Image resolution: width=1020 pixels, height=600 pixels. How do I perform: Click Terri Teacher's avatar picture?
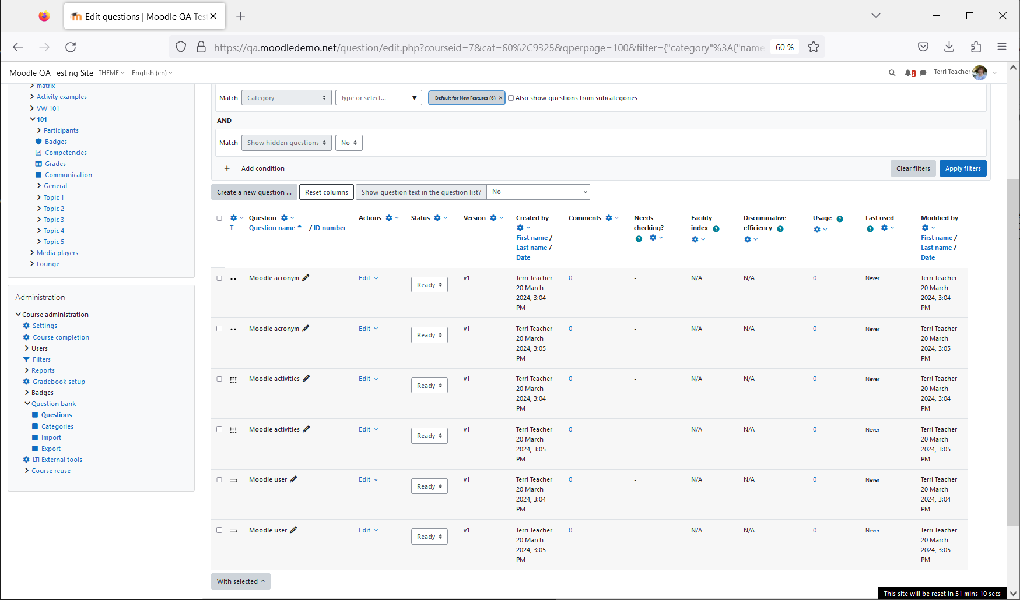coord(980,72)
